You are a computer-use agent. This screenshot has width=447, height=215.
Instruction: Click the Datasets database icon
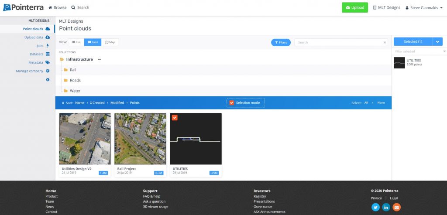tap(48, 54)
